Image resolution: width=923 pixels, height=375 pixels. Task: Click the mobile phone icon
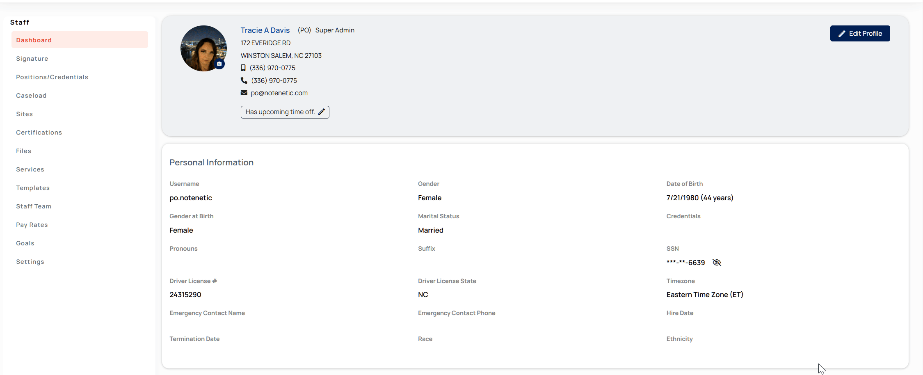tap(243, 68)
